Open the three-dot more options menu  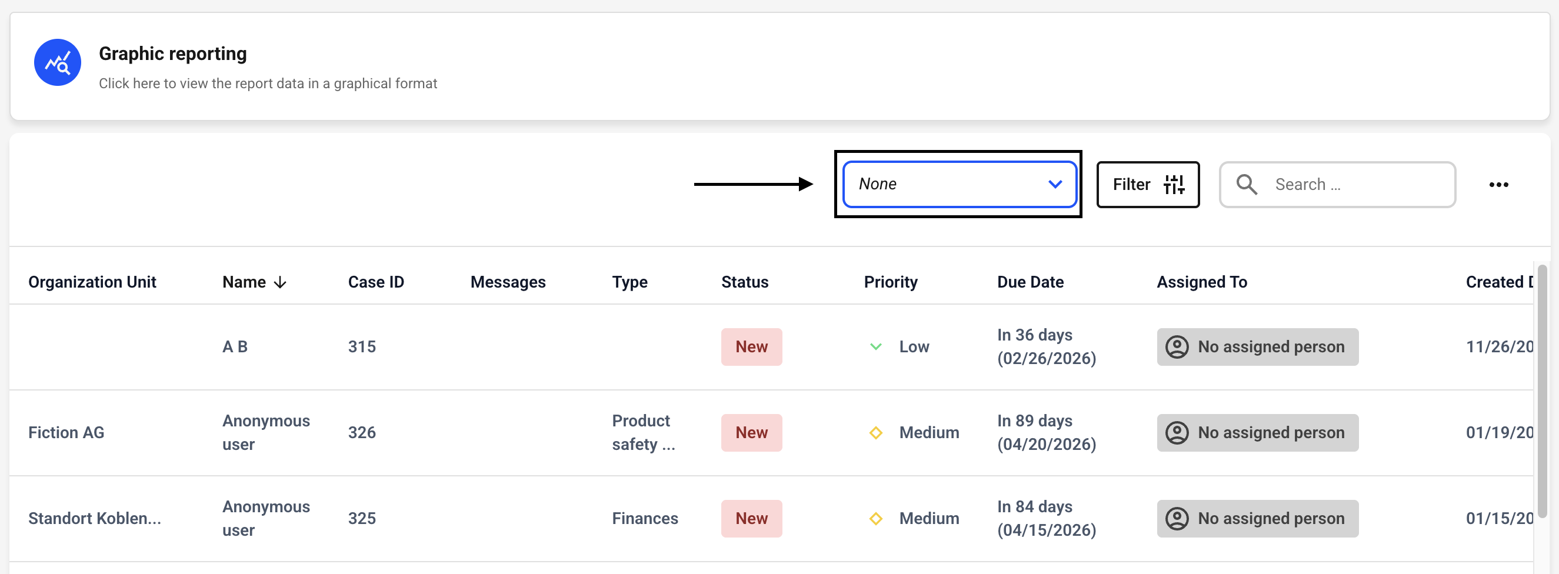point(1498,185)
